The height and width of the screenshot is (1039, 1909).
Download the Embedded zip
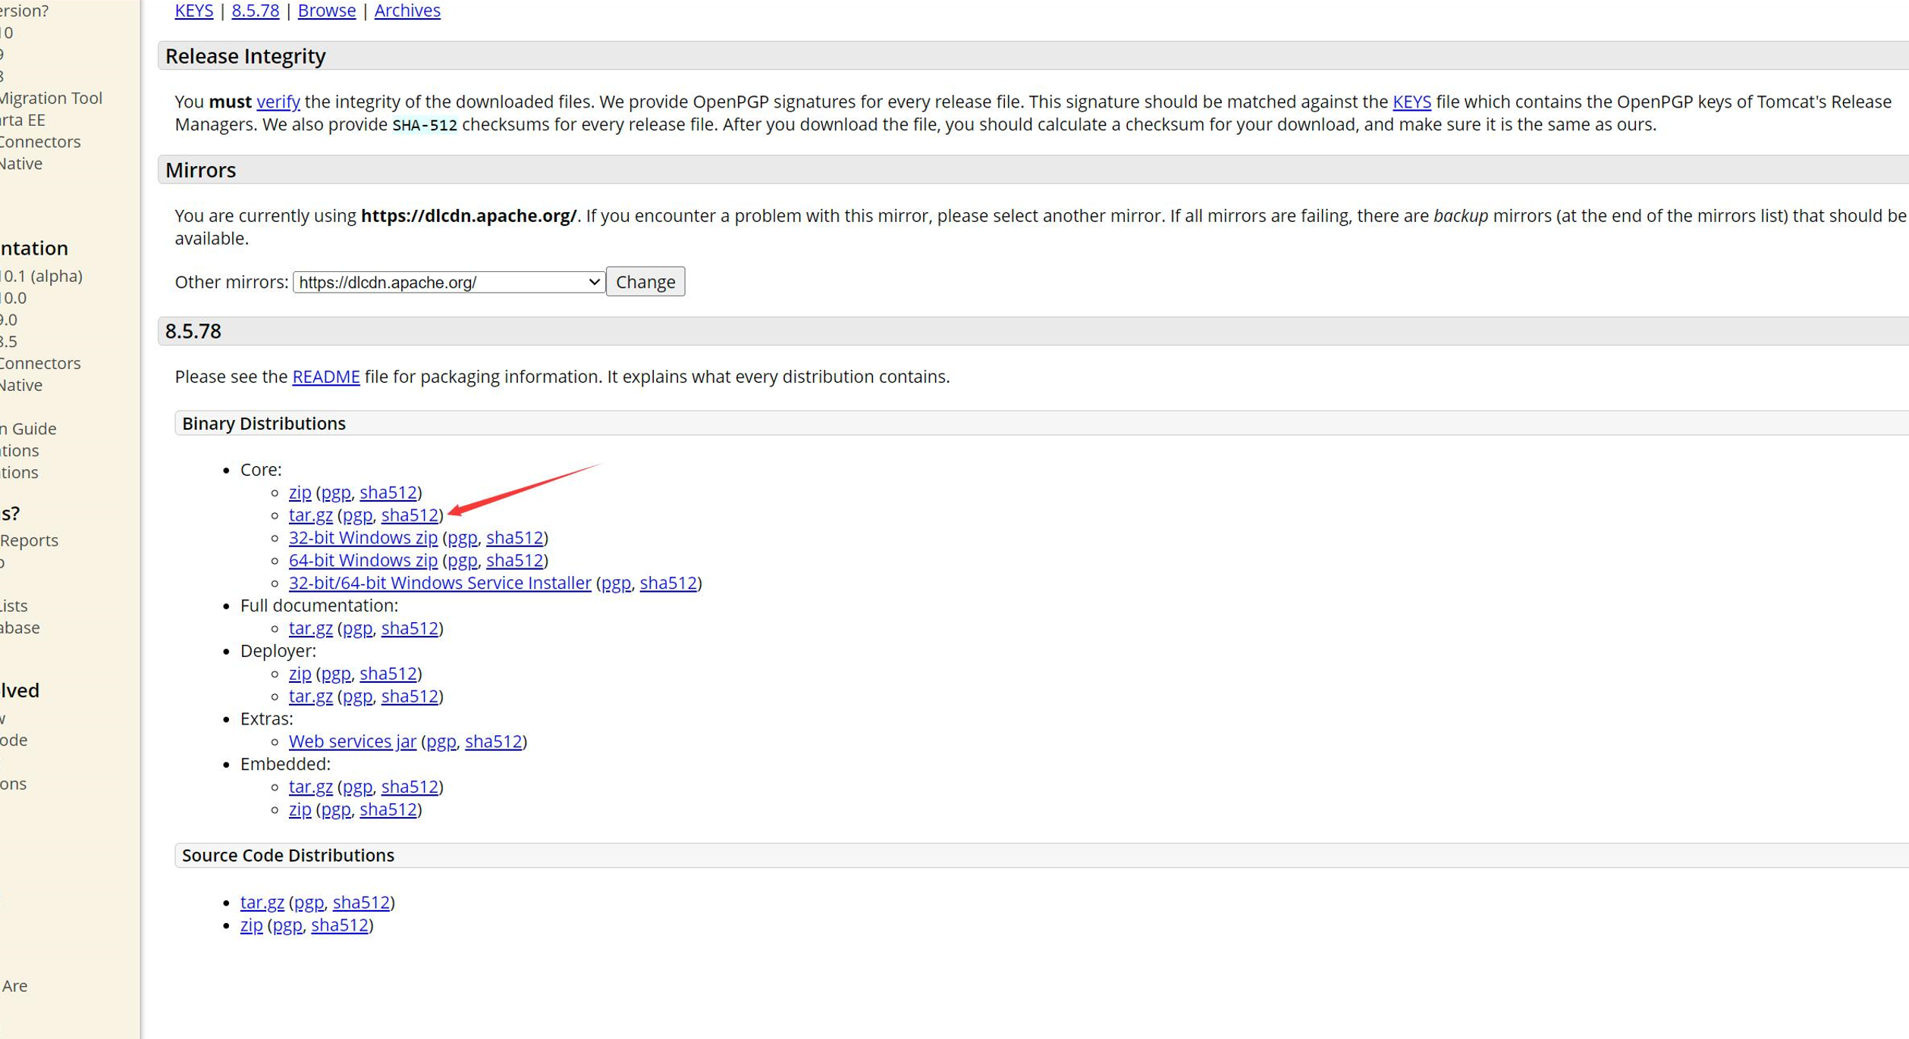pyautogui.click(x=300, y=810)
